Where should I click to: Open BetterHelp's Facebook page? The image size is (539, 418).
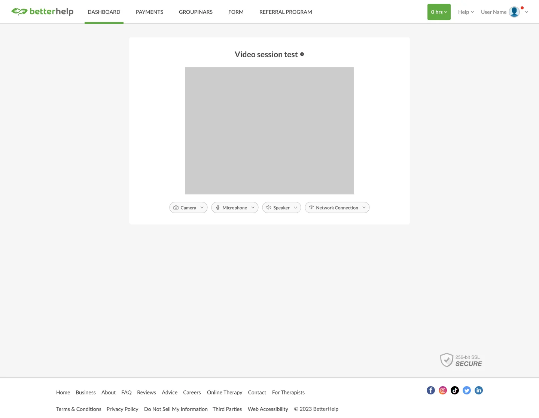point(431,390)
